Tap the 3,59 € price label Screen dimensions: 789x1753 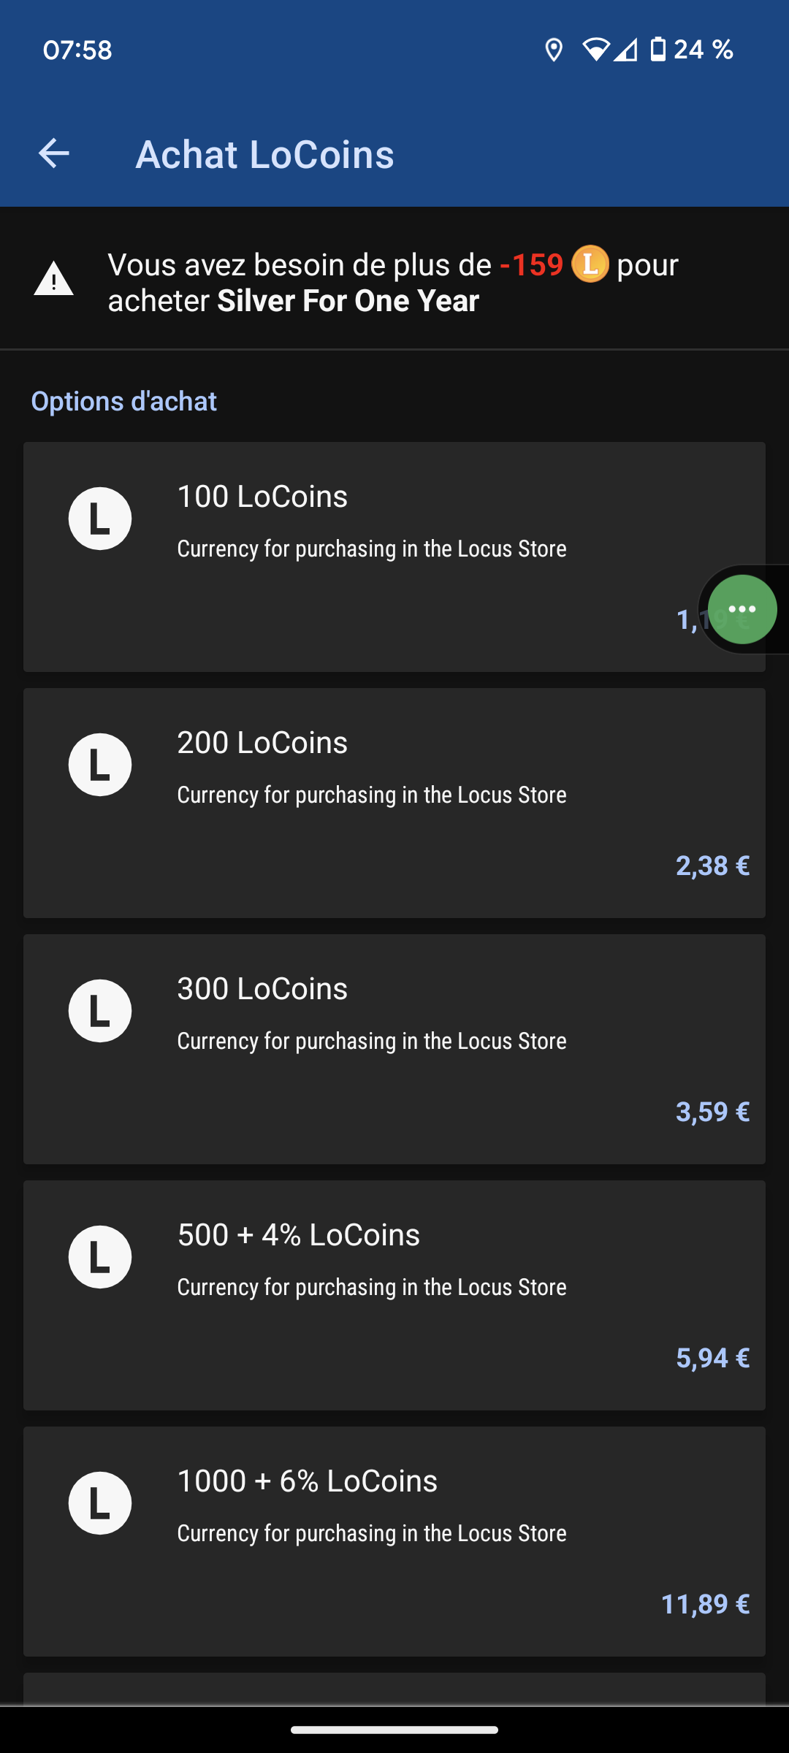(x=712, y=1112)
